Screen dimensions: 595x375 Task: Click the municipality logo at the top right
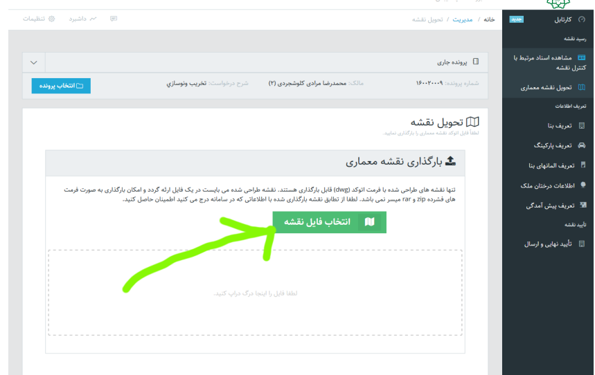point(560,4)
